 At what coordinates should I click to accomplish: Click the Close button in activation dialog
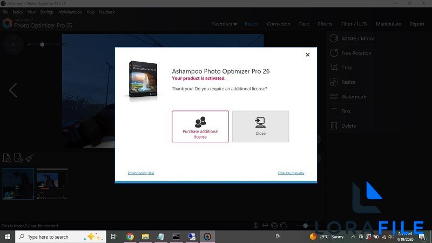[260, 127]
